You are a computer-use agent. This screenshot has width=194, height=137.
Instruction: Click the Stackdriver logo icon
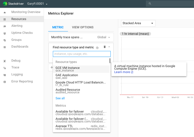tap(5, 4)
